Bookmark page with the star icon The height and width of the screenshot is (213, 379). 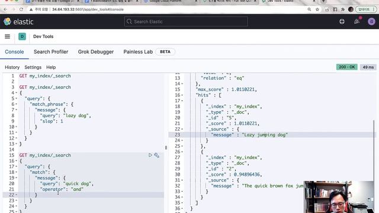click(x=317, y=9)
